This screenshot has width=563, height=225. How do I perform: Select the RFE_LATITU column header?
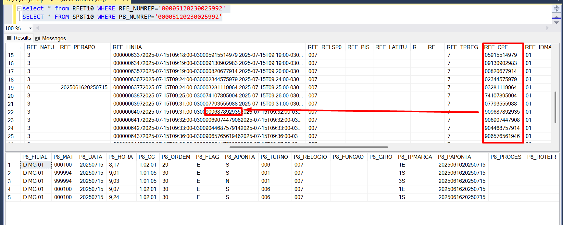tap(392, 47)
